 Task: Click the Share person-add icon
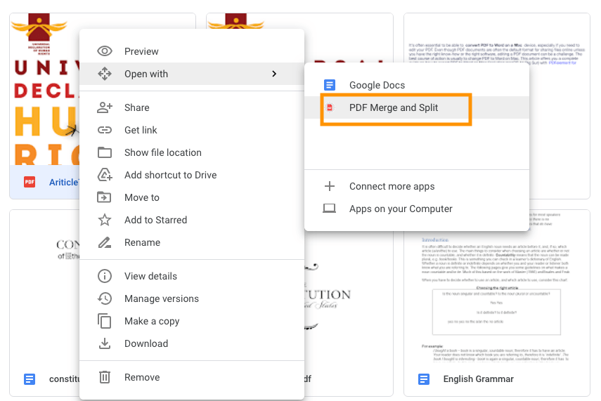pyautogui.click(x=105, y=107)
